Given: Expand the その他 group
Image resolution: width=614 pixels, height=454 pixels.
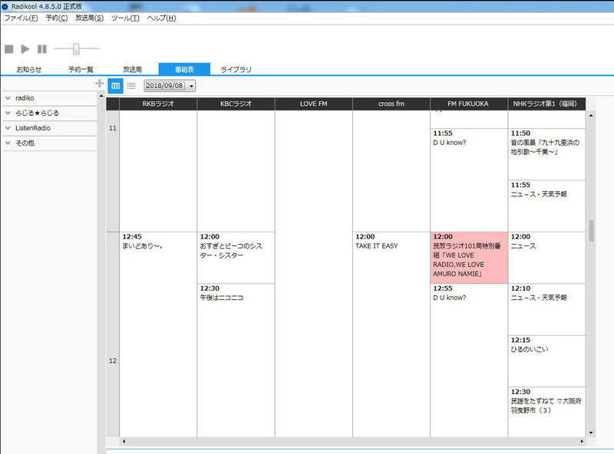Looking at the screenshot, I should (x=50, y=143).
